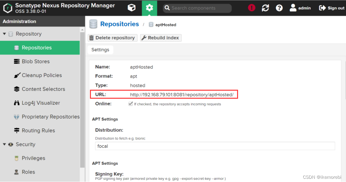The image size is (346, 182).
Task: Click the Signing Key label
Action: pyautogui.click(x=109, y=174)
